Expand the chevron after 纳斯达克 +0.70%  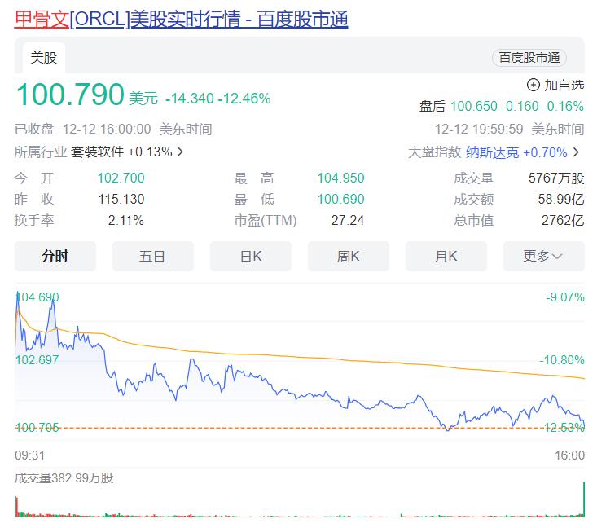(576, 152)
